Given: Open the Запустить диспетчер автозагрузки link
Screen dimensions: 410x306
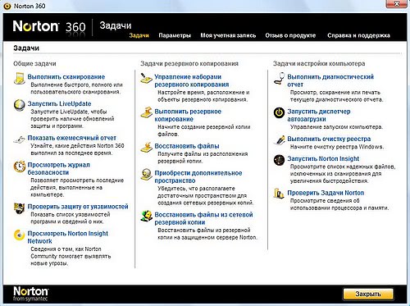Looking at the screenshot, I should point(319,116).
